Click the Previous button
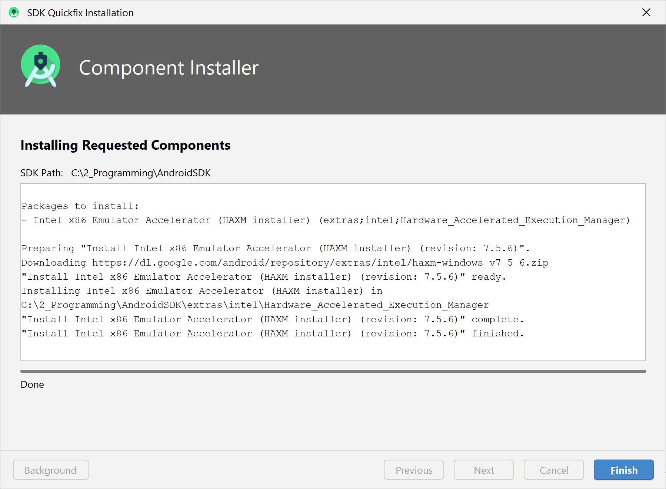 click(x=413, y=470)
